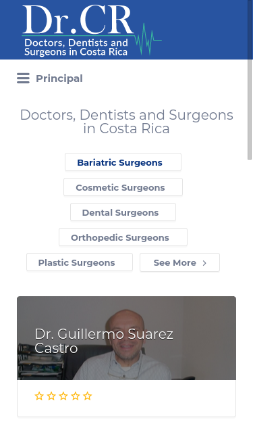The image size is (253, 424).
Task: Select the fifth rating star
Action: (x=88, y=396)
